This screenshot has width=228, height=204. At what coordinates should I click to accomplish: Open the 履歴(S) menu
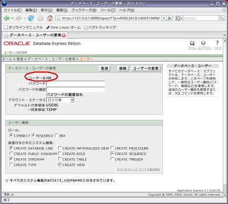(x=62, y=10)
